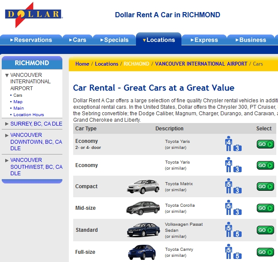Click passenger icon in Economy 2- or 4-door row
This screenshot has width=278, height=262.
click(x=229, y=143)
